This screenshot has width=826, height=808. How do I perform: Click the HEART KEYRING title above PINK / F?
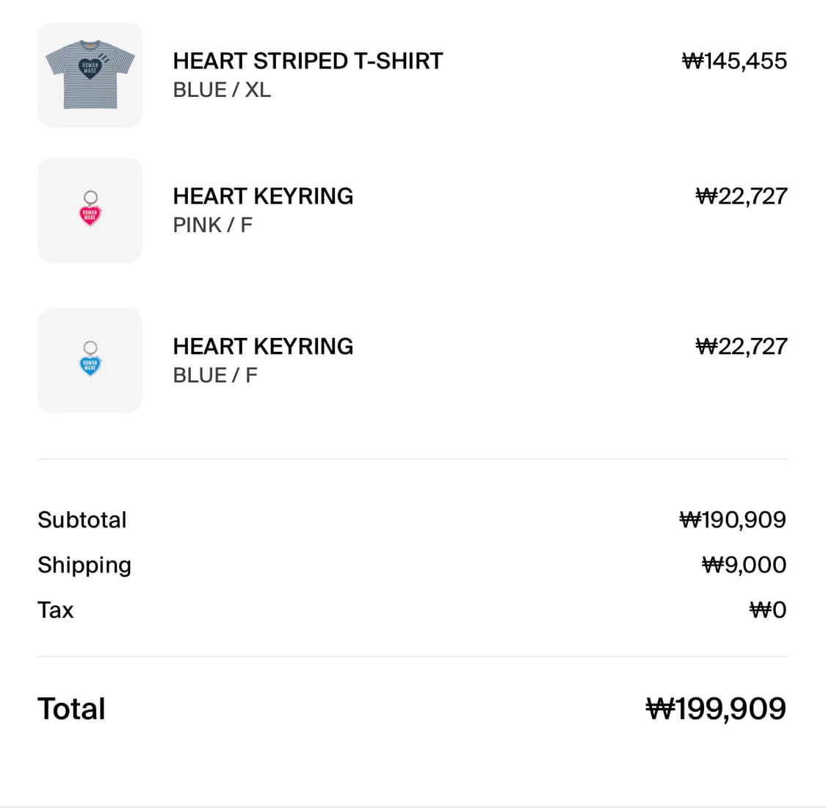263,196
